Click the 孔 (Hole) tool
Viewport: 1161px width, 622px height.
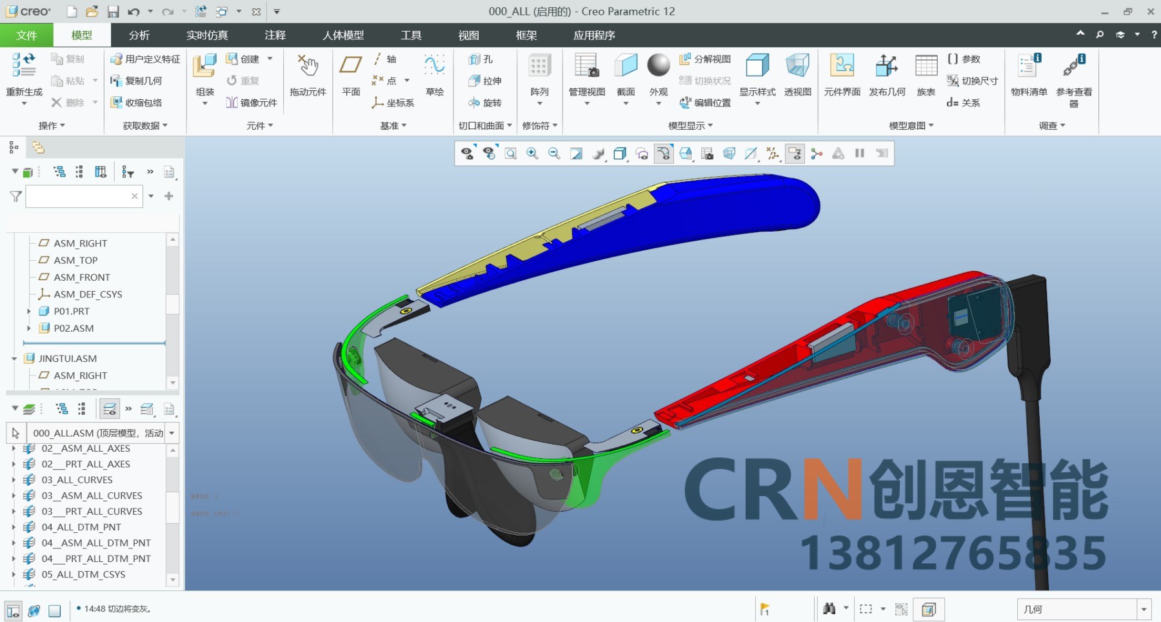(481, 59)
